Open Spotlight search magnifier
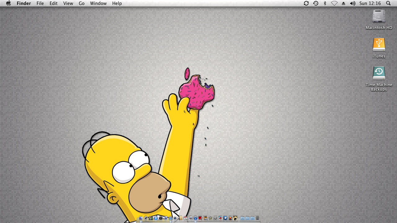The image size is (397, 223). click(388, 3)
